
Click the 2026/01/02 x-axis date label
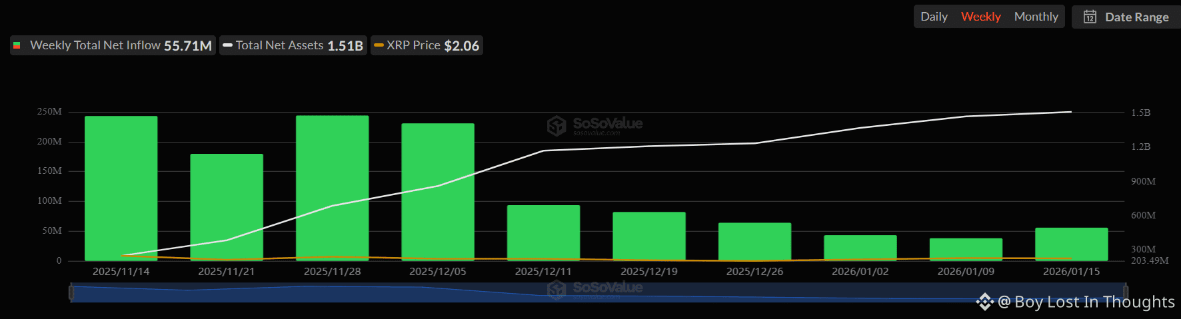coord(860,272)
